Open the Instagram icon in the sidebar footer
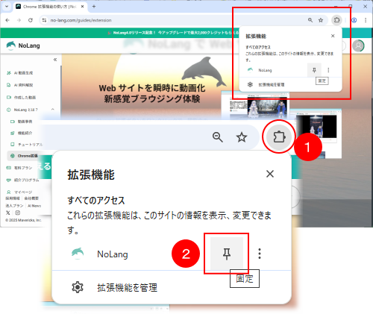The height and width of the screenshot is (314, 373). coord(18,213)
